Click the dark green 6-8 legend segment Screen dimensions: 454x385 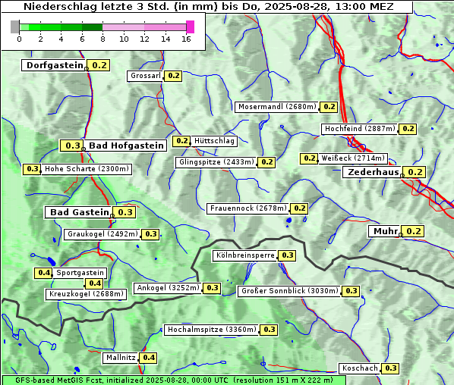point(92,27)
